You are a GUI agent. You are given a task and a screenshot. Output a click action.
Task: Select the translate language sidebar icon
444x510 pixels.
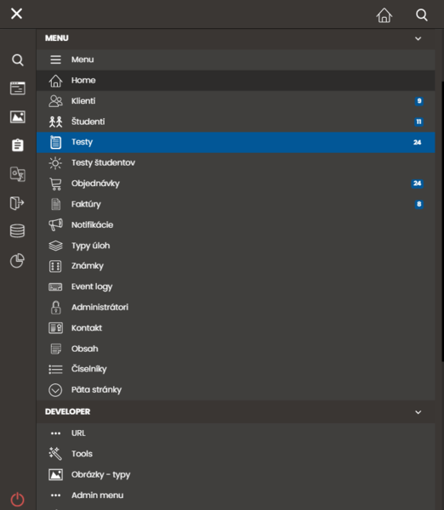click(17, 174)
